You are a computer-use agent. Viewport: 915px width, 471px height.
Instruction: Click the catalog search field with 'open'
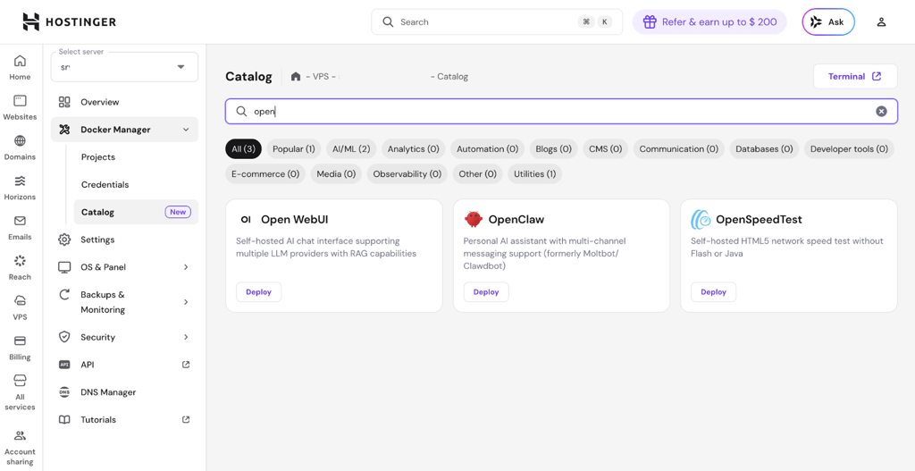point(561,112)
